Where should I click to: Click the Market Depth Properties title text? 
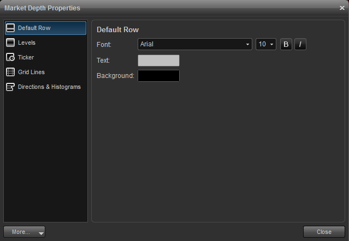click(42, 8)
